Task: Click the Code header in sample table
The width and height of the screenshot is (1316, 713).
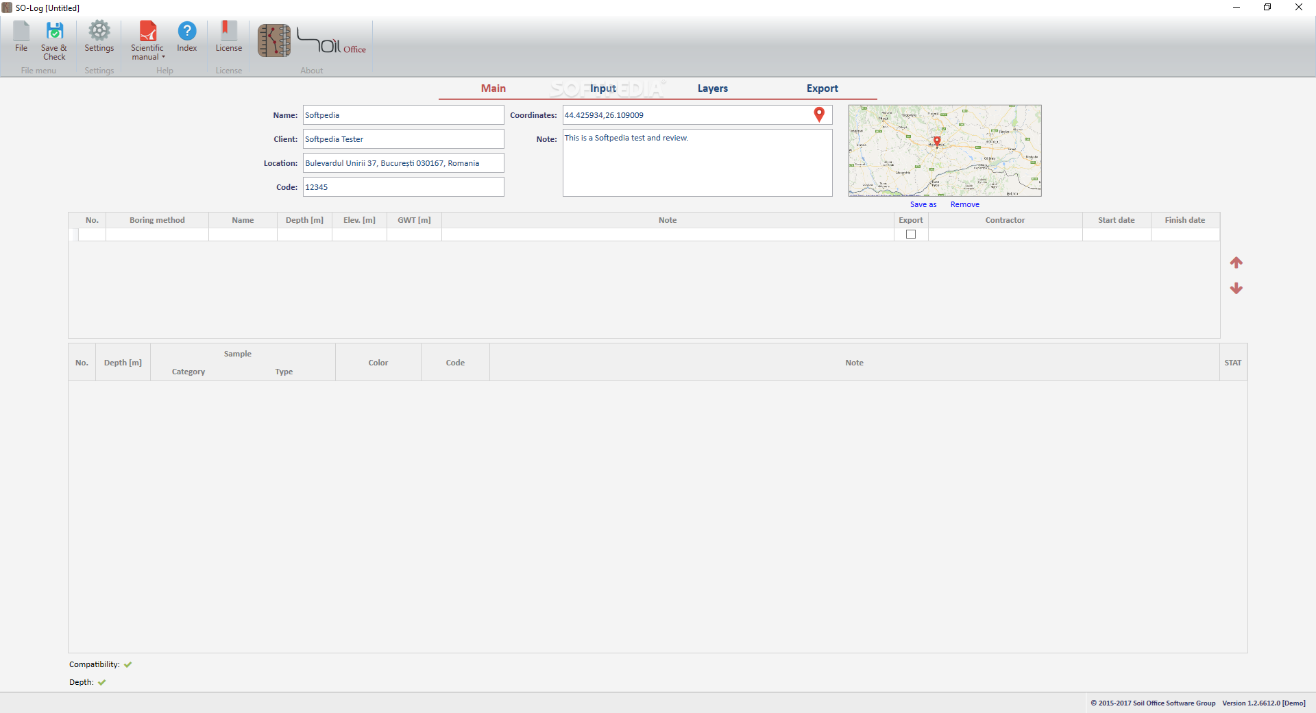Action: [455, 363]
